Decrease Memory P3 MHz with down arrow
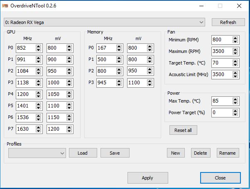 click(x=119, y=84)
